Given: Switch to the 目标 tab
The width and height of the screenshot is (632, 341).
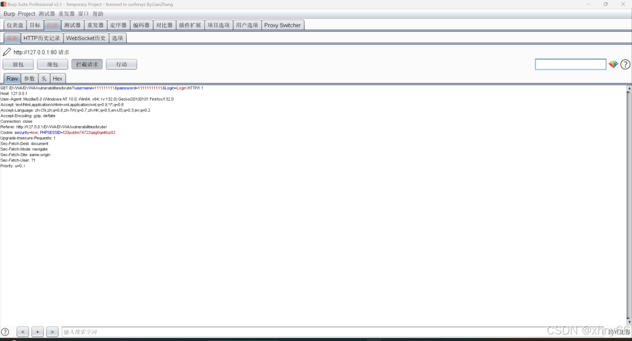Looking at the screenshot, I should [x=35, y=25].
